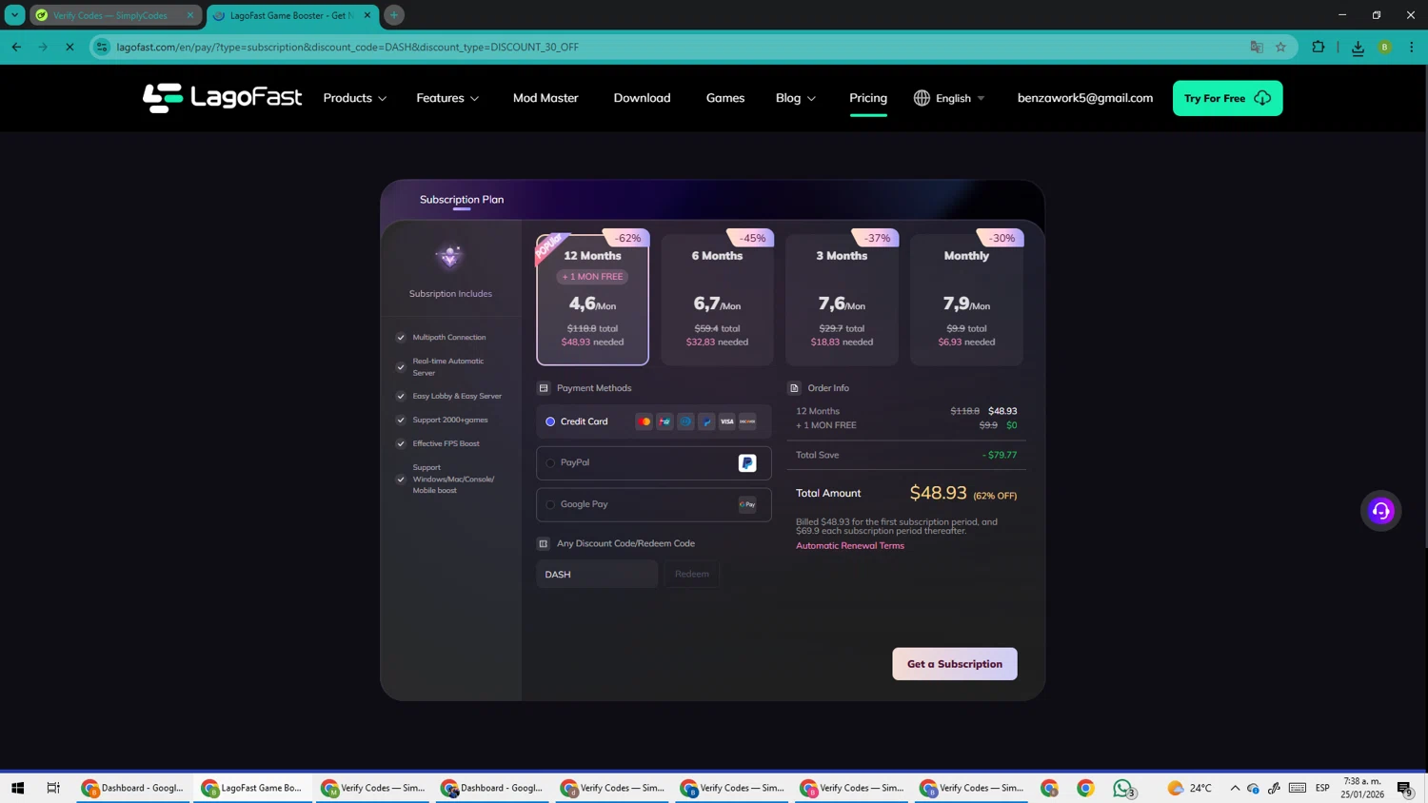Viewport: 1428px width, 803px height.
Task: Click the discount code input field
Action: 597,574
